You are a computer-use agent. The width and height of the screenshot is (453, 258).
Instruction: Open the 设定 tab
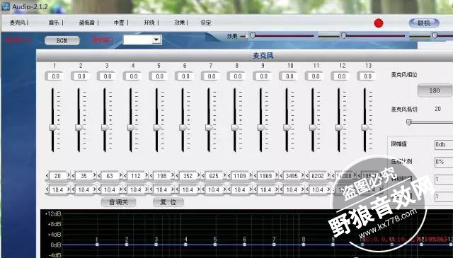(x=206, y=23)
